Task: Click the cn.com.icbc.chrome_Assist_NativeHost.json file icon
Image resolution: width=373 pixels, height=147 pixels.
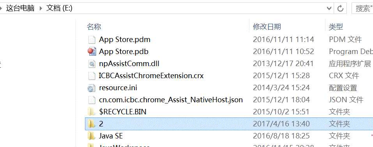Action: (x=92, y=100)
